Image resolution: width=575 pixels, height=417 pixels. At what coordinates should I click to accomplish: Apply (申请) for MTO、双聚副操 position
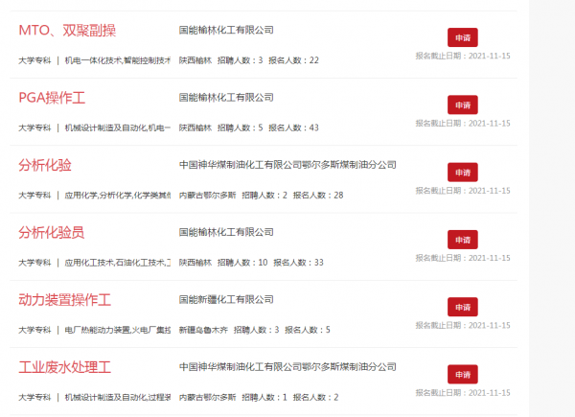tap(463, 37)
